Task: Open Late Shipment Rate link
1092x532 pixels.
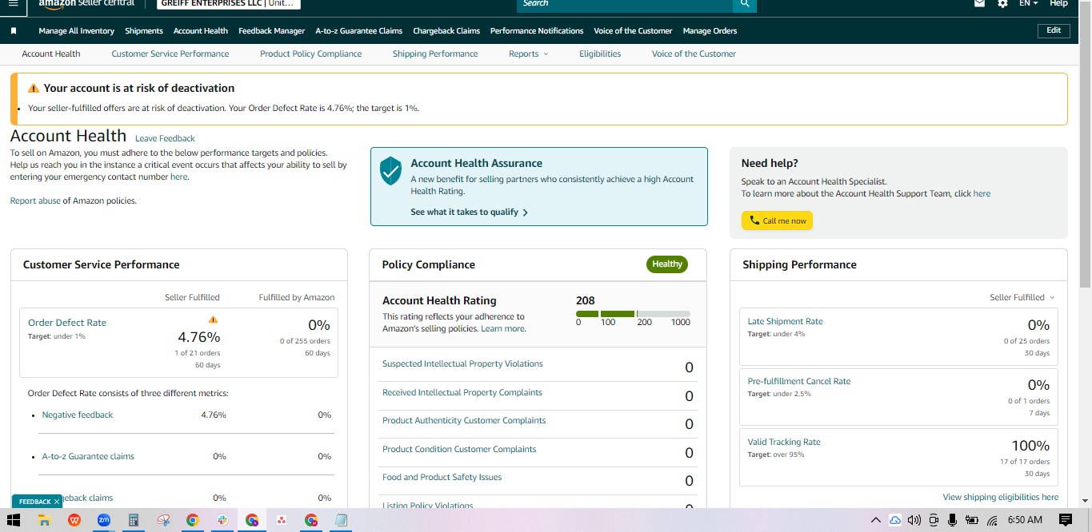Action: (x=785, y=321)
